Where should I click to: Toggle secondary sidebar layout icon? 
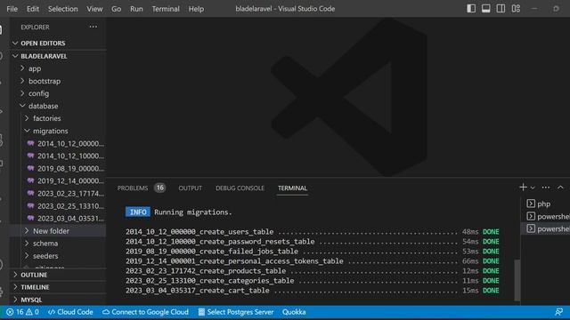[501, 8]
